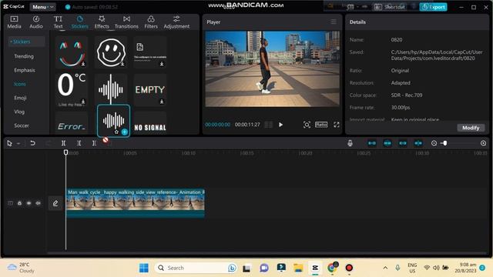The image size is (493, 277).
Task: Download the 0°C temperature sticker
Action: [83, 101]
